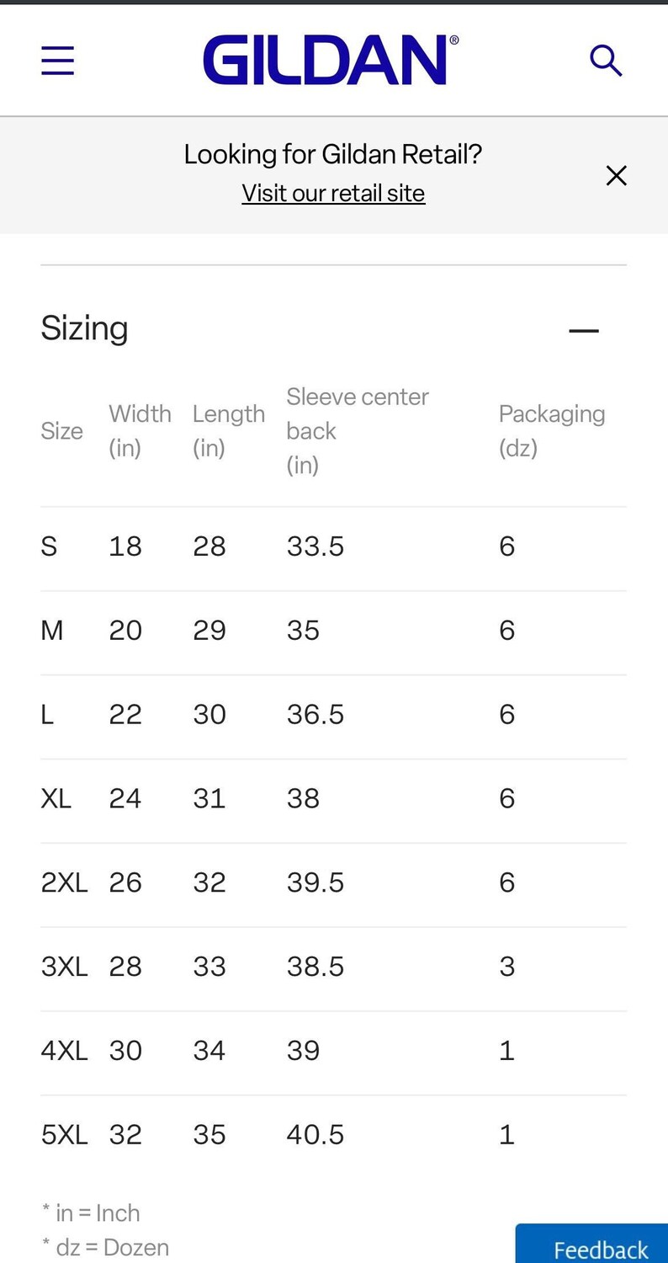Viewport: 668px width, 1263px height.
Task: Click the search magnifier icon
Action: 606,61
